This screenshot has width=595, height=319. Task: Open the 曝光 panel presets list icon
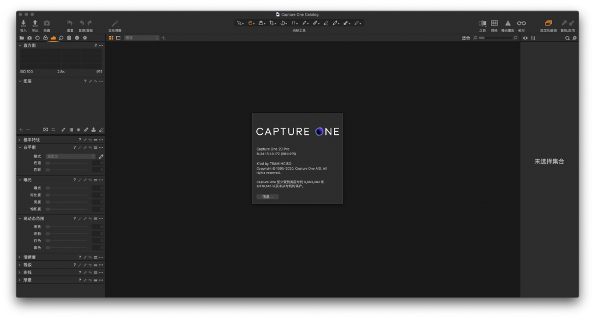[96, 180]
